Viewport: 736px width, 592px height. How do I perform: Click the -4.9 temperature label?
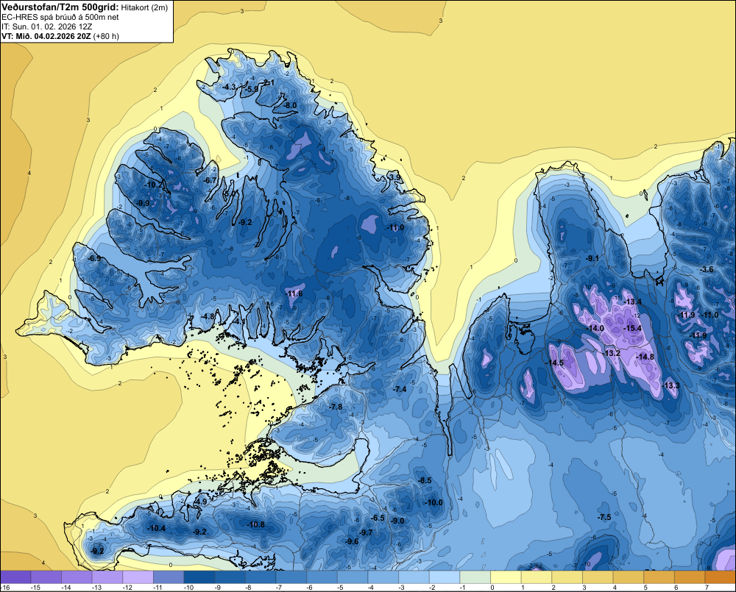(200, 502)
